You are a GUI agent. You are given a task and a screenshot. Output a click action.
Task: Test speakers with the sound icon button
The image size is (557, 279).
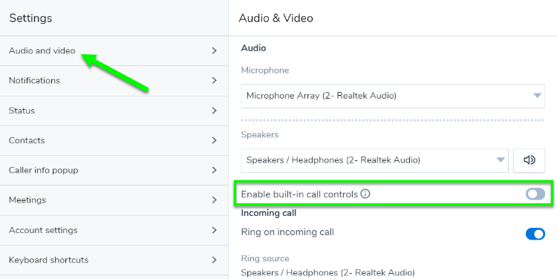pyautogui.click(x=529, y=160)
